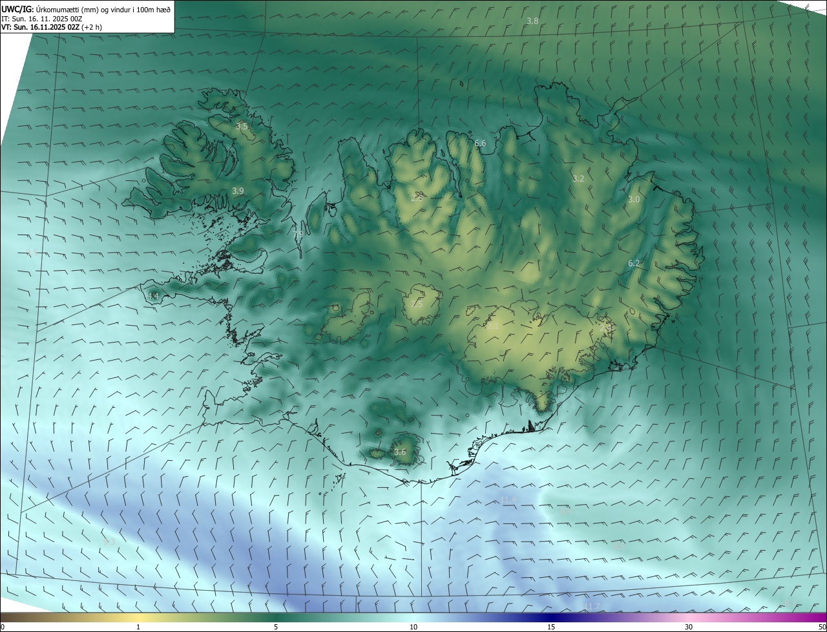
Task: Click the 3.2 value label on the map
Action: click(578, 179)
